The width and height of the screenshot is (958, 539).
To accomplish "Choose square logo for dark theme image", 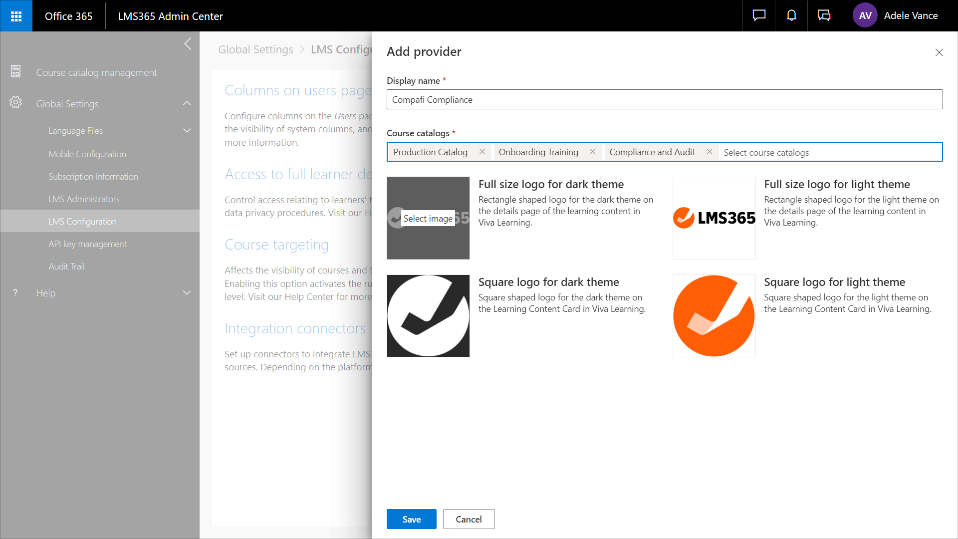I will coord(428,316).
